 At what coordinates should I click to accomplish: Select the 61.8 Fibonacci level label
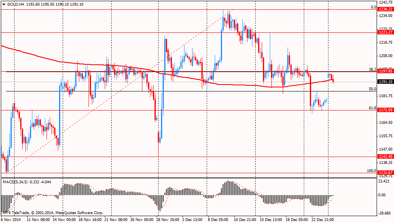(373, 108)
